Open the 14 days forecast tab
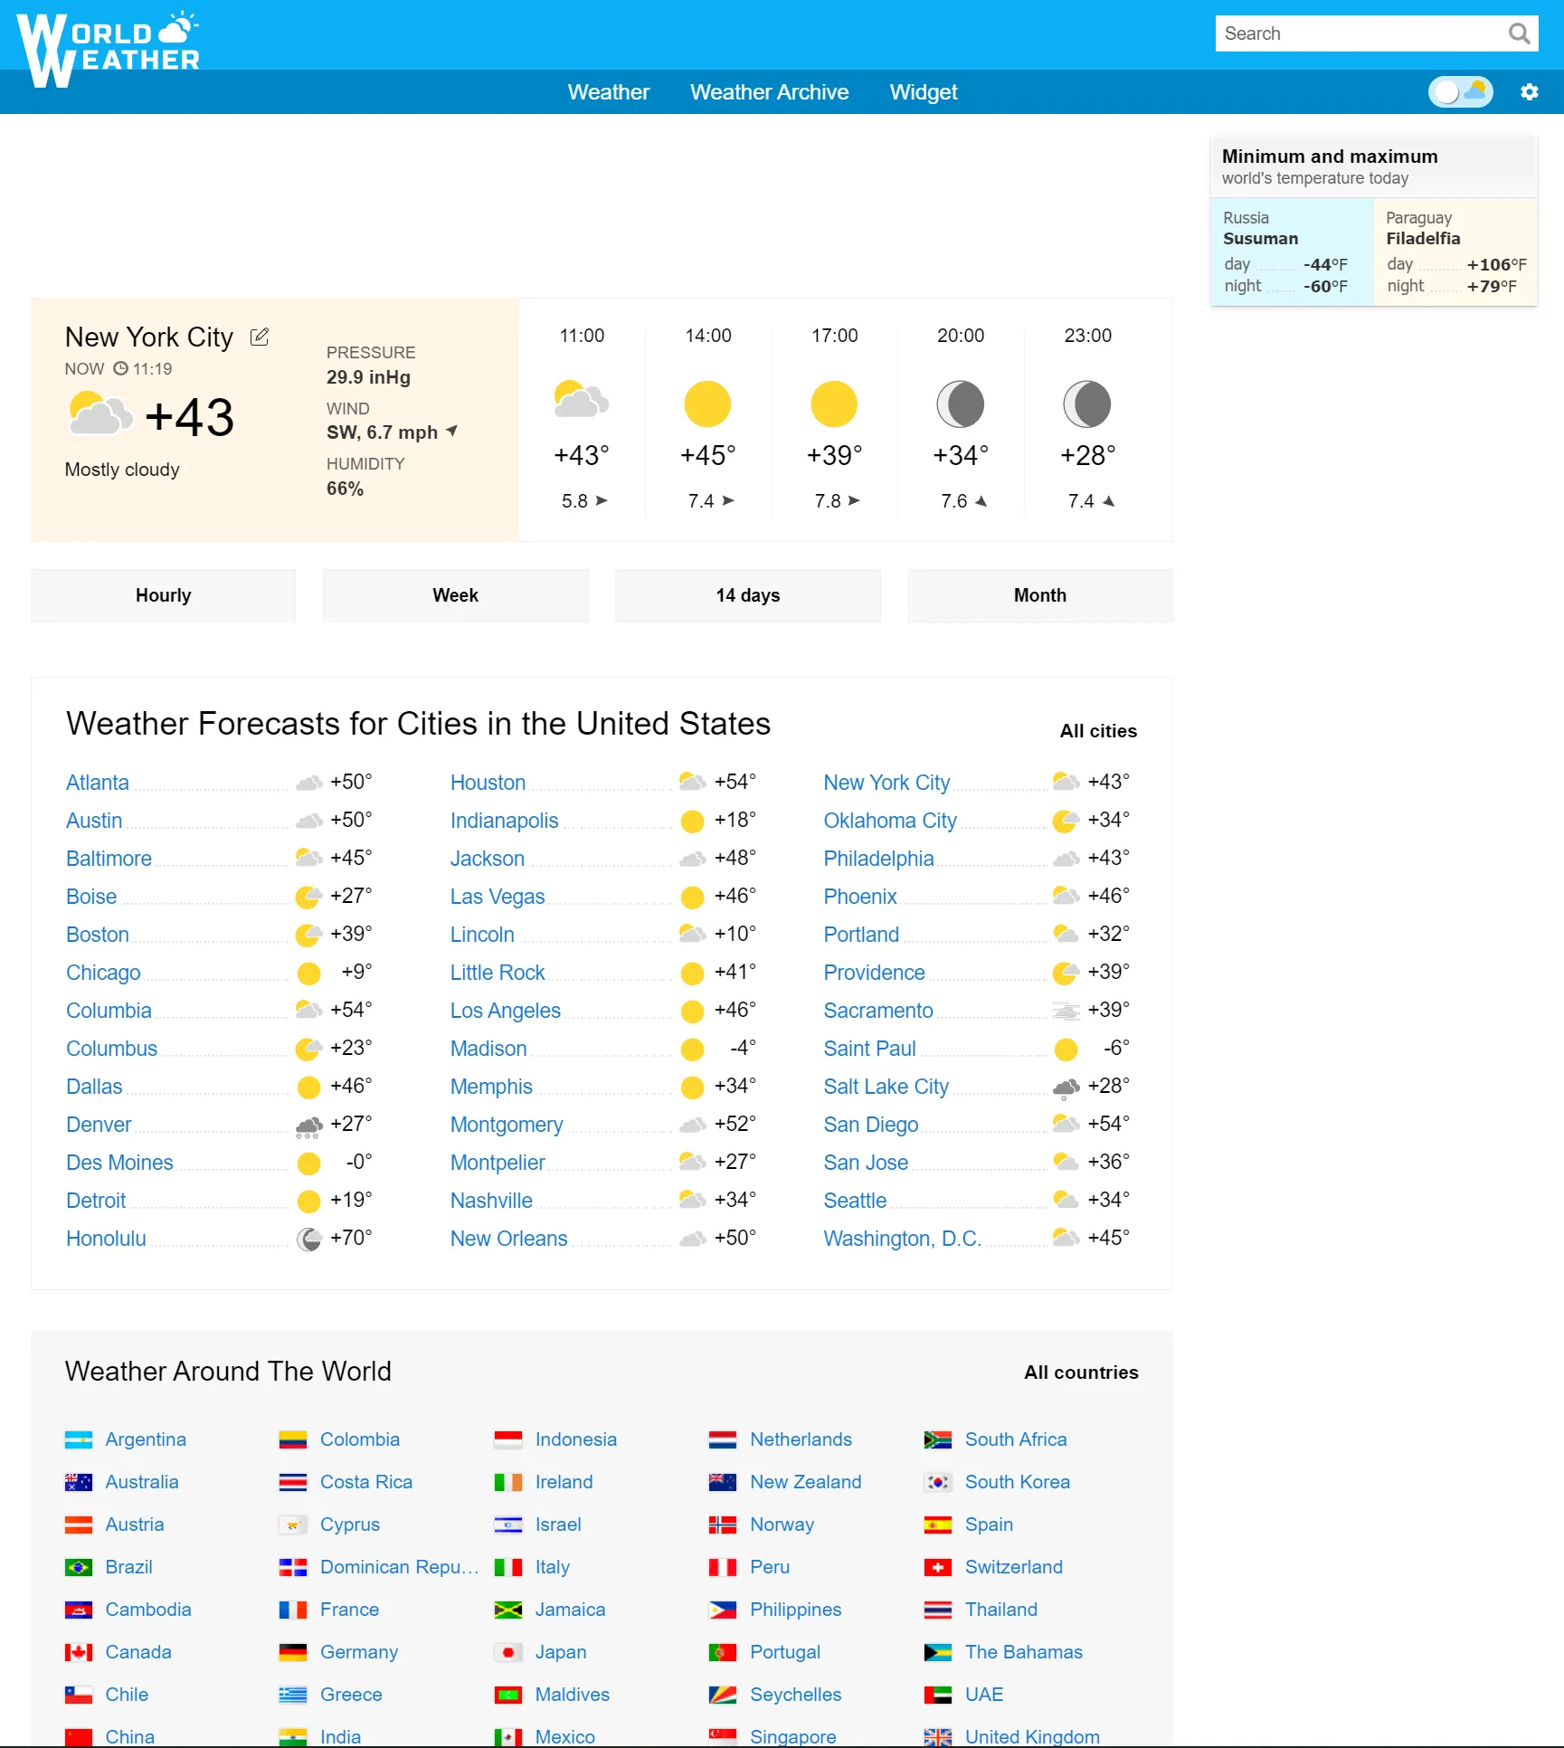 pyautogui.click(x=747, y=595)
